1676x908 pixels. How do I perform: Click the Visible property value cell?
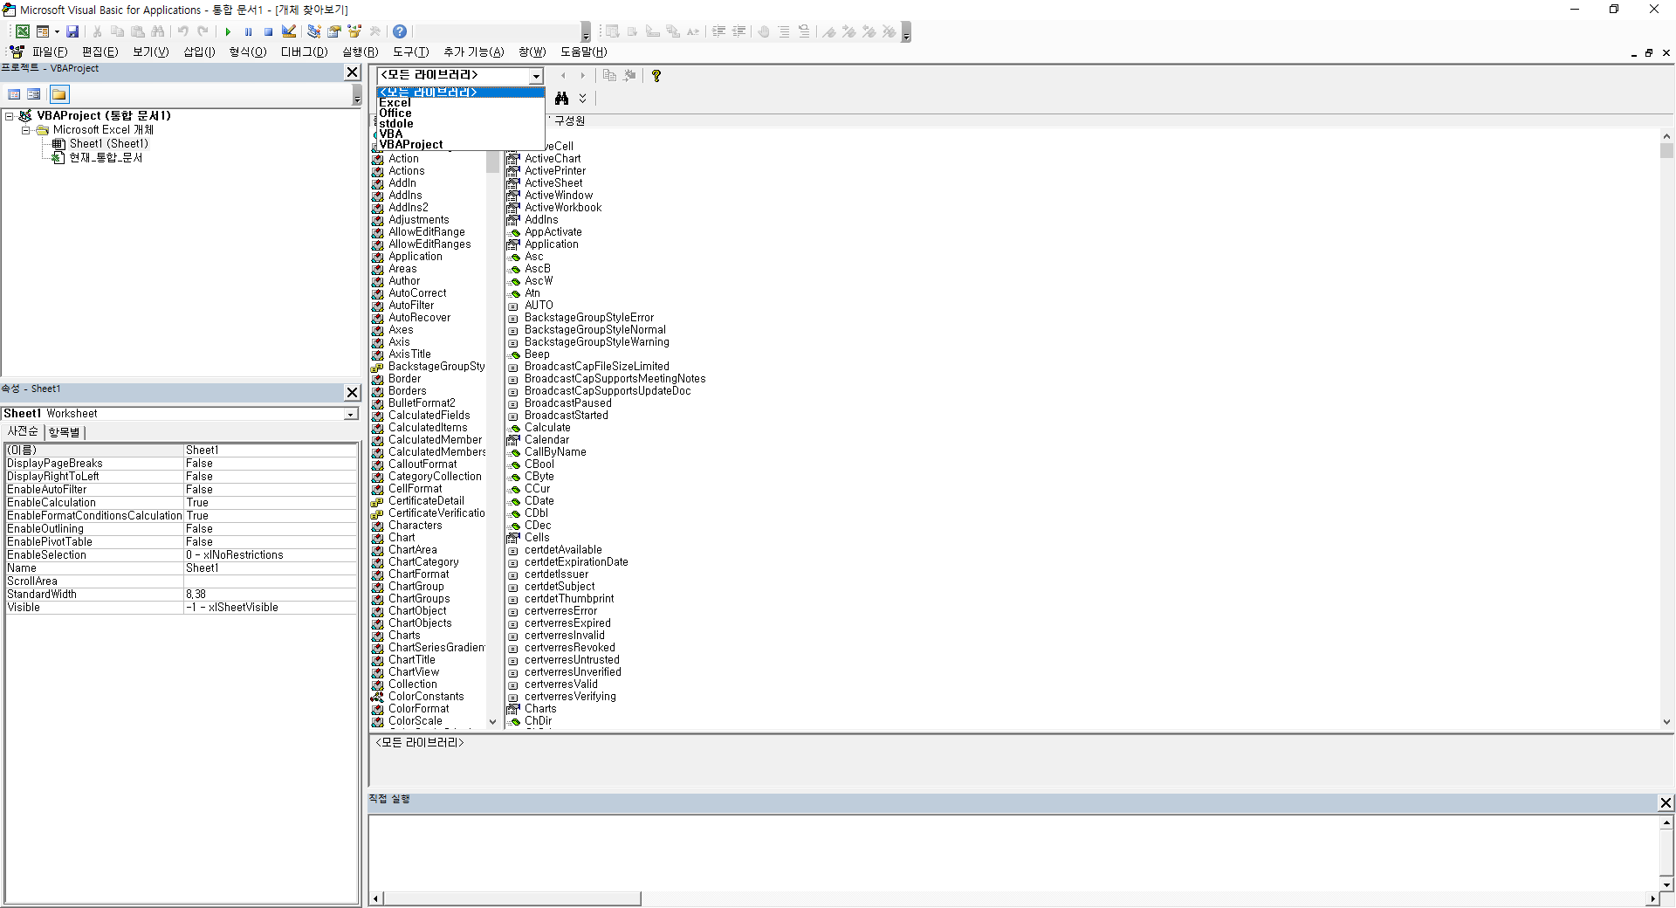[x=270, y=608]
